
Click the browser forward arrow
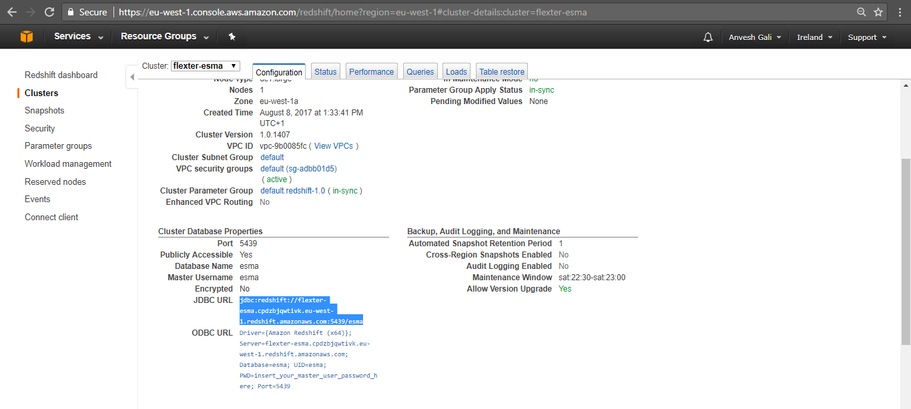click(x=31, y=12)
